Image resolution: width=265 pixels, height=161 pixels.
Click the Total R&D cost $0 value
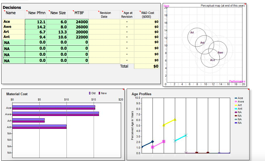tap(146, 66)
